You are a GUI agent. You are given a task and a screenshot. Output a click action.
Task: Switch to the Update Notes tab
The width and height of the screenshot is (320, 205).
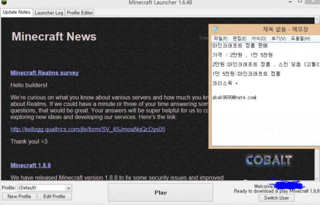16,12
